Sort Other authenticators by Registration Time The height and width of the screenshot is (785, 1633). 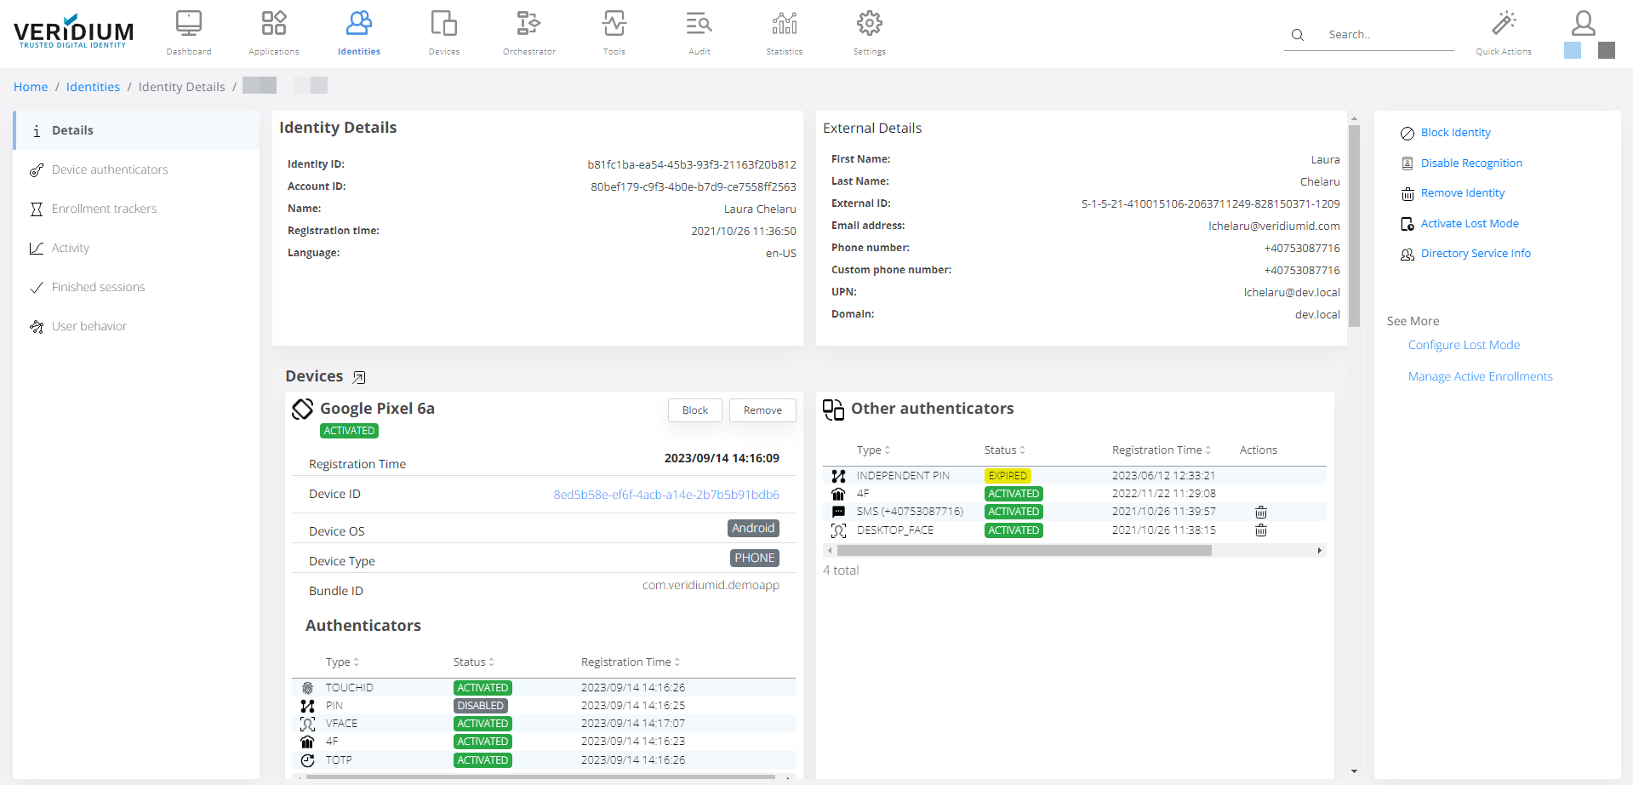pyautogui.click(x=1161, y=450)
